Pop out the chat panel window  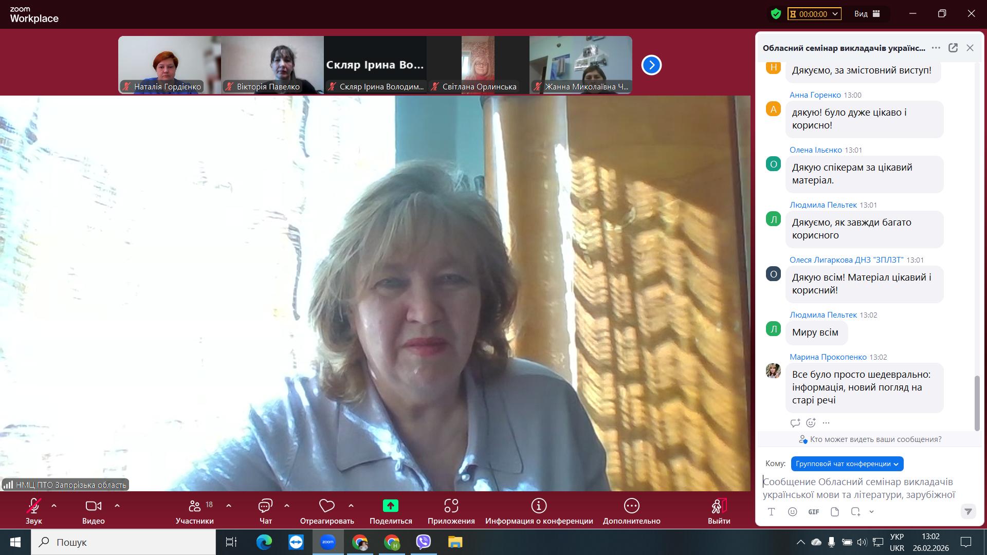[x=953, y=48]
